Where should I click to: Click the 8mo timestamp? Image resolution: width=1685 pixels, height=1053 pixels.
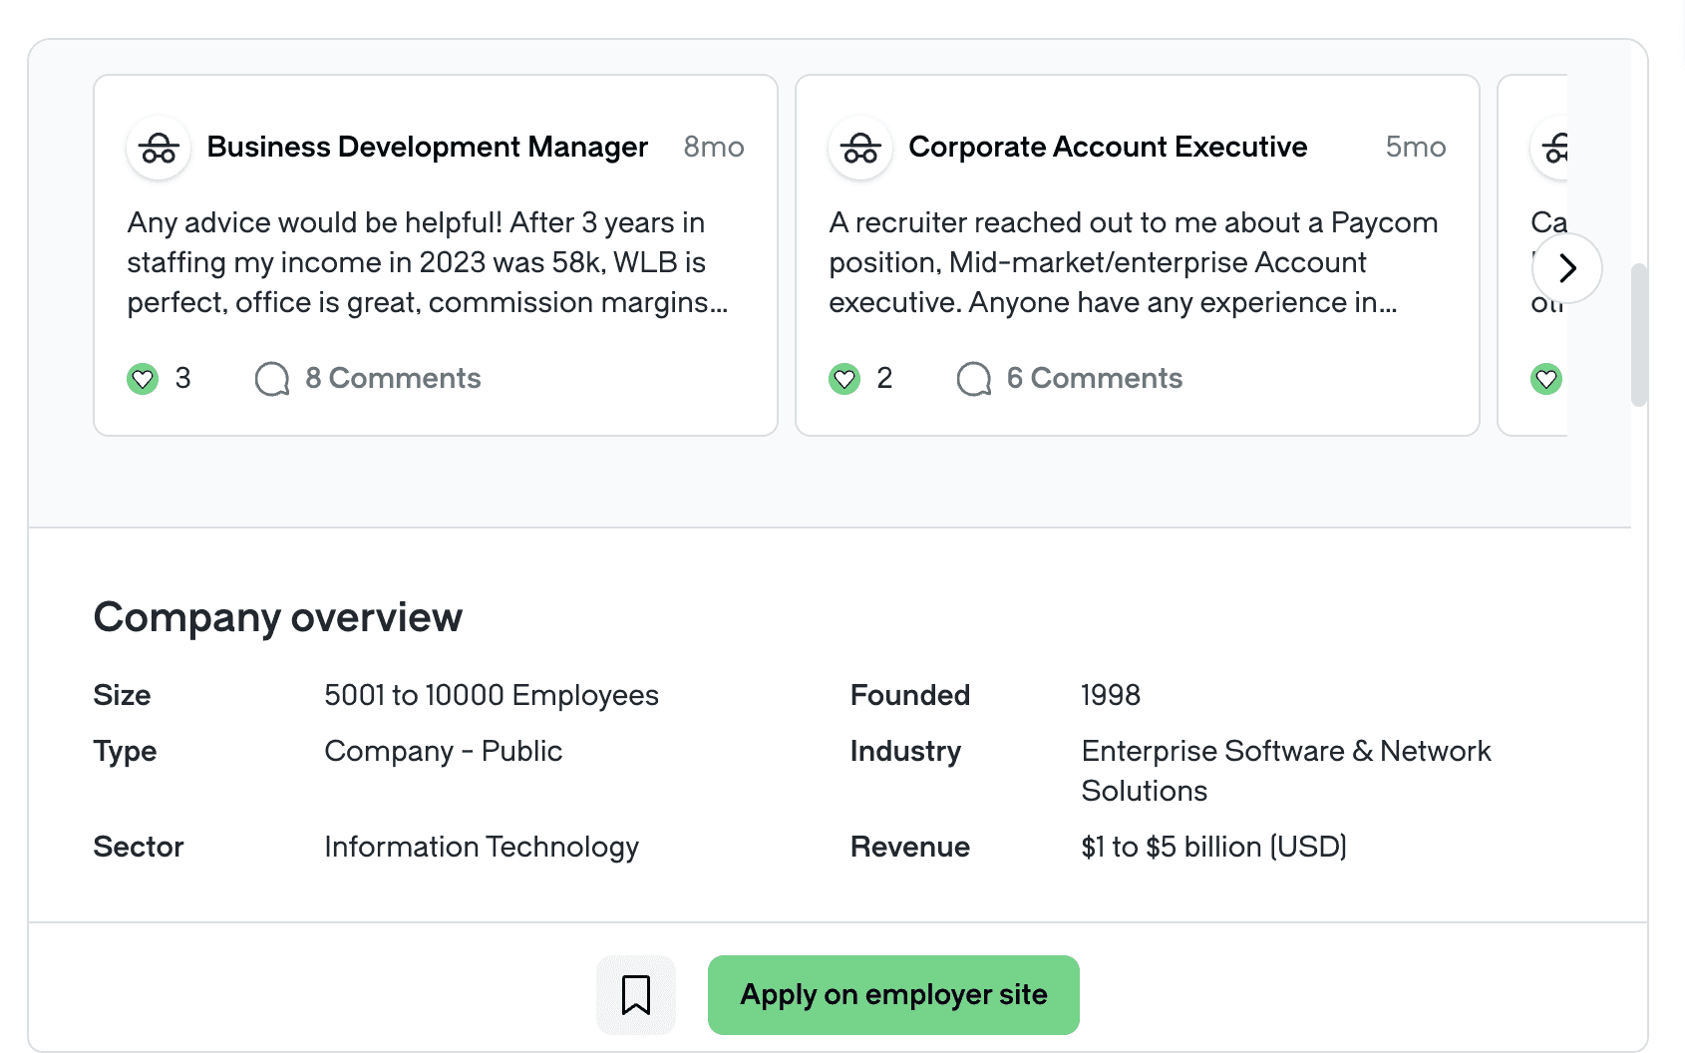[714, 147]
